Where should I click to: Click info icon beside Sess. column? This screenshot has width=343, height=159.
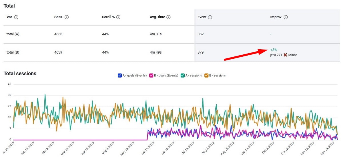(x=67, y=17)
